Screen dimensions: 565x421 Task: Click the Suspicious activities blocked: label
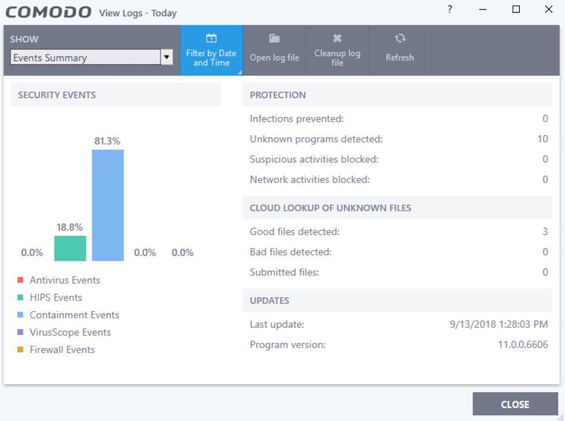point(314,159)
